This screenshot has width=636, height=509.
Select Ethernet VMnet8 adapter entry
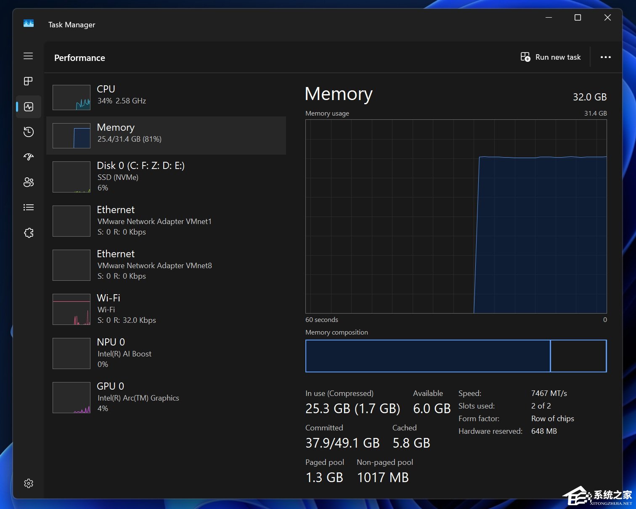(x=166, y=265)
